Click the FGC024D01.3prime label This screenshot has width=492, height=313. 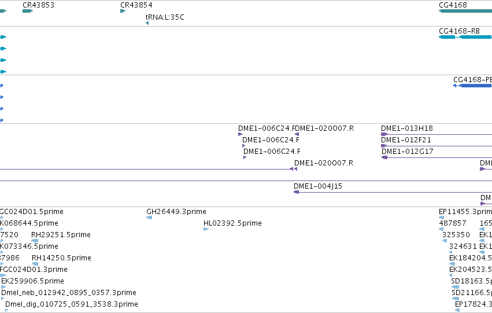point(34,270)
